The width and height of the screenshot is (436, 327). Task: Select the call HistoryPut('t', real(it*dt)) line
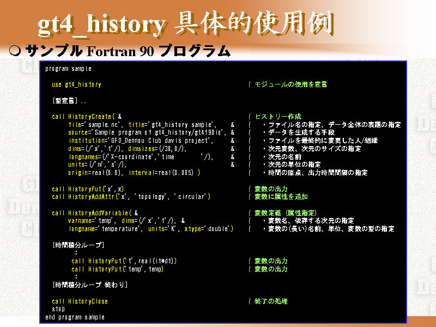pos(124,261)
